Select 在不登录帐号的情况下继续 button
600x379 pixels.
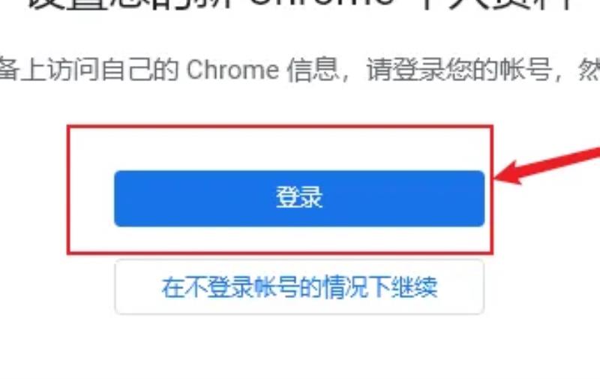299,287
